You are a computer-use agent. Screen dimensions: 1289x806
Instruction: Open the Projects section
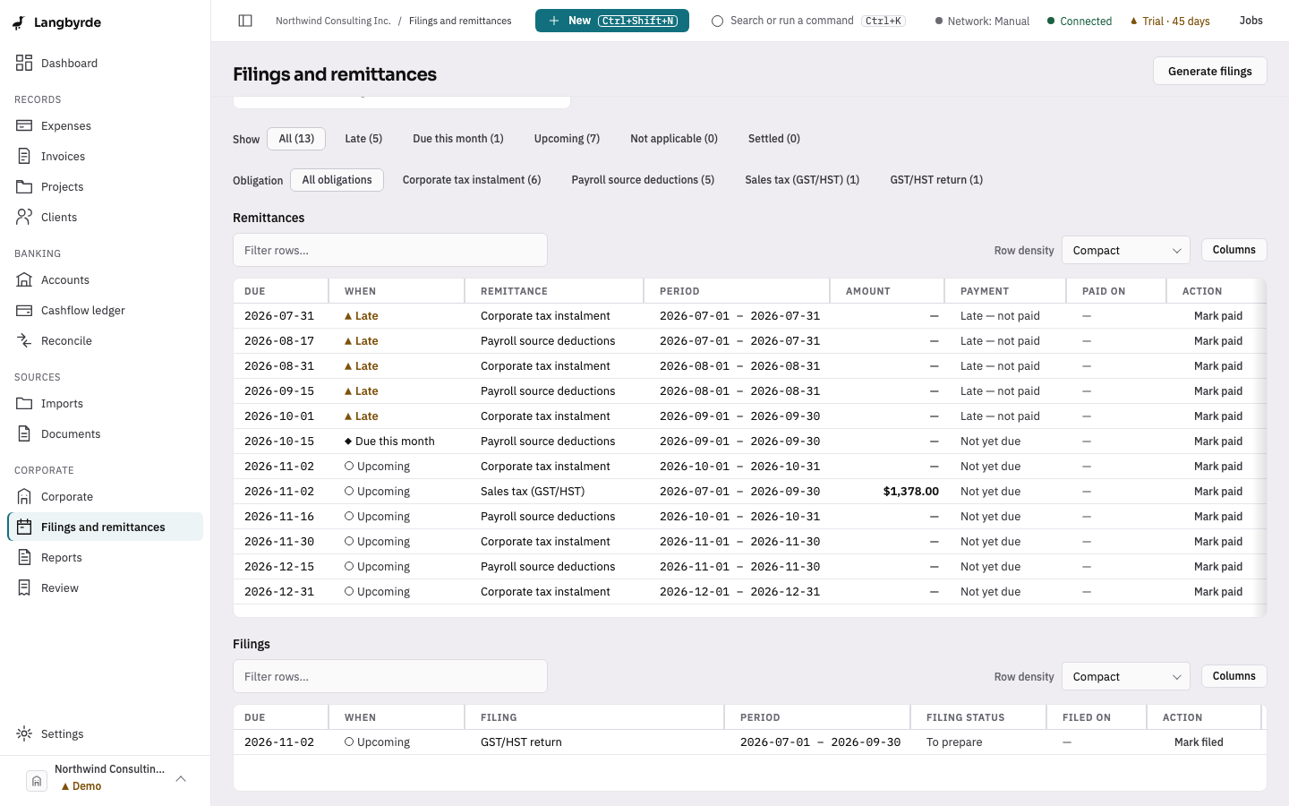[x=106, y=186]
